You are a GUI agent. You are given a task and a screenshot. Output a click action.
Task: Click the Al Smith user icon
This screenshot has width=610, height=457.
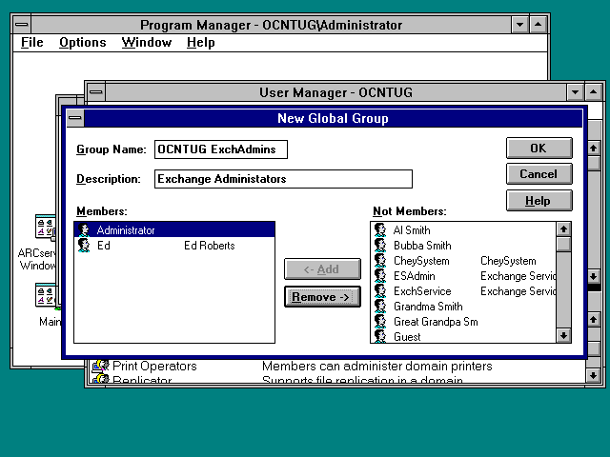[380, 230]
